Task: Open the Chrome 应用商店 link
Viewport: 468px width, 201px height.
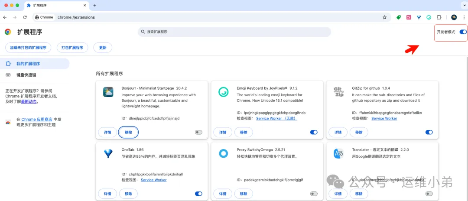Action: [x=37, y=119]
